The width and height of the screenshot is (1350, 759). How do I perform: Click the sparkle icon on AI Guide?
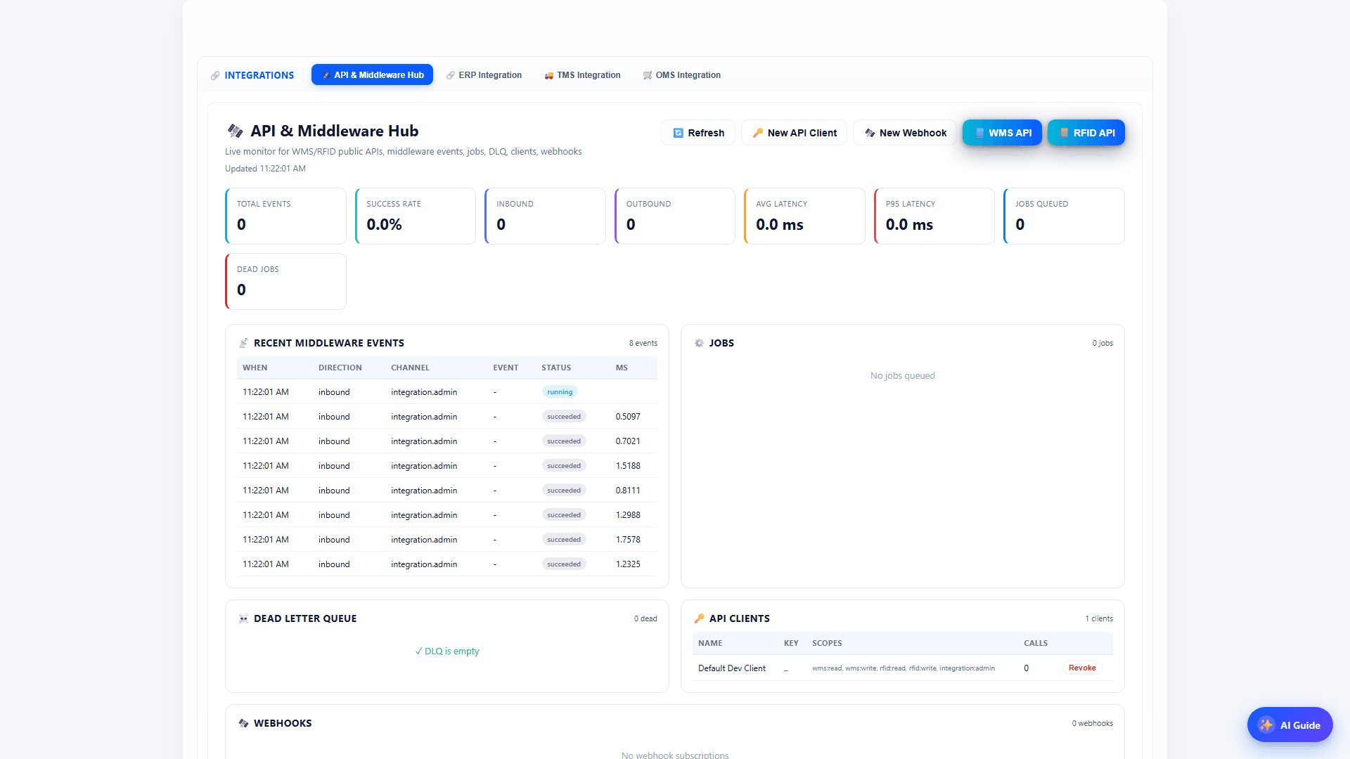coord(1266,725)
